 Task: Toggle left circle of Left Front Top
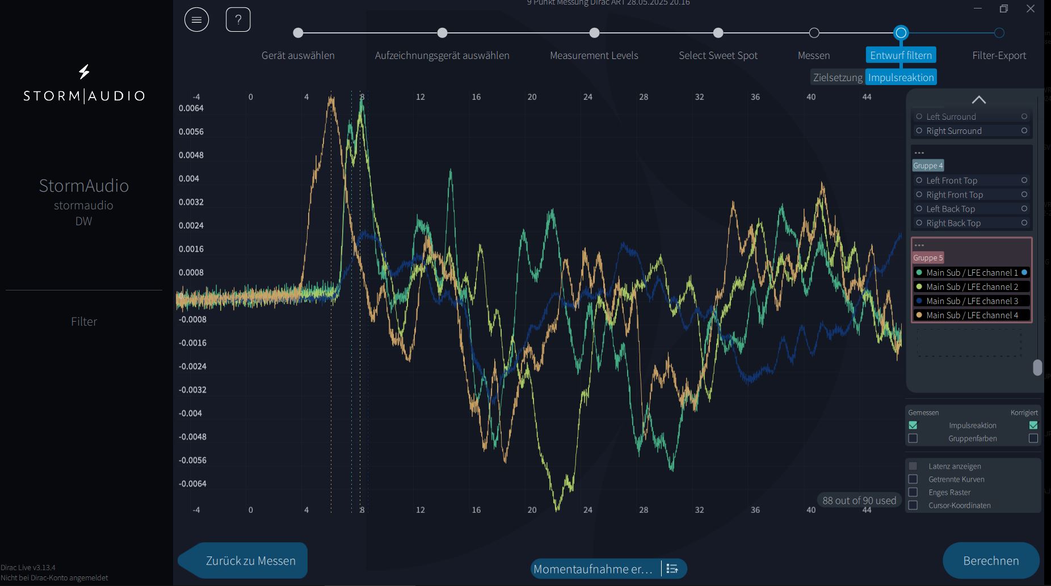click(x=919, y=180)
